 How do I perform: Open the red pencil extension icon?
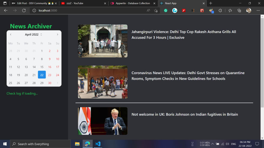[184, 10]
